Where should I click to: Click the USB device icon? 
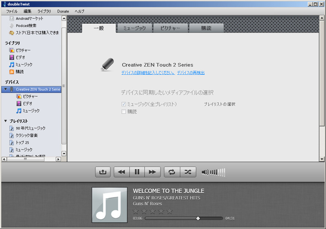tap(107, 65)
